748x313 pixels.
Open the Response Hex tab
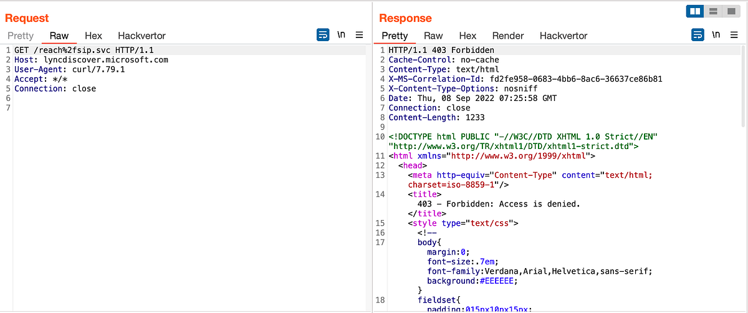coord(467,36)
